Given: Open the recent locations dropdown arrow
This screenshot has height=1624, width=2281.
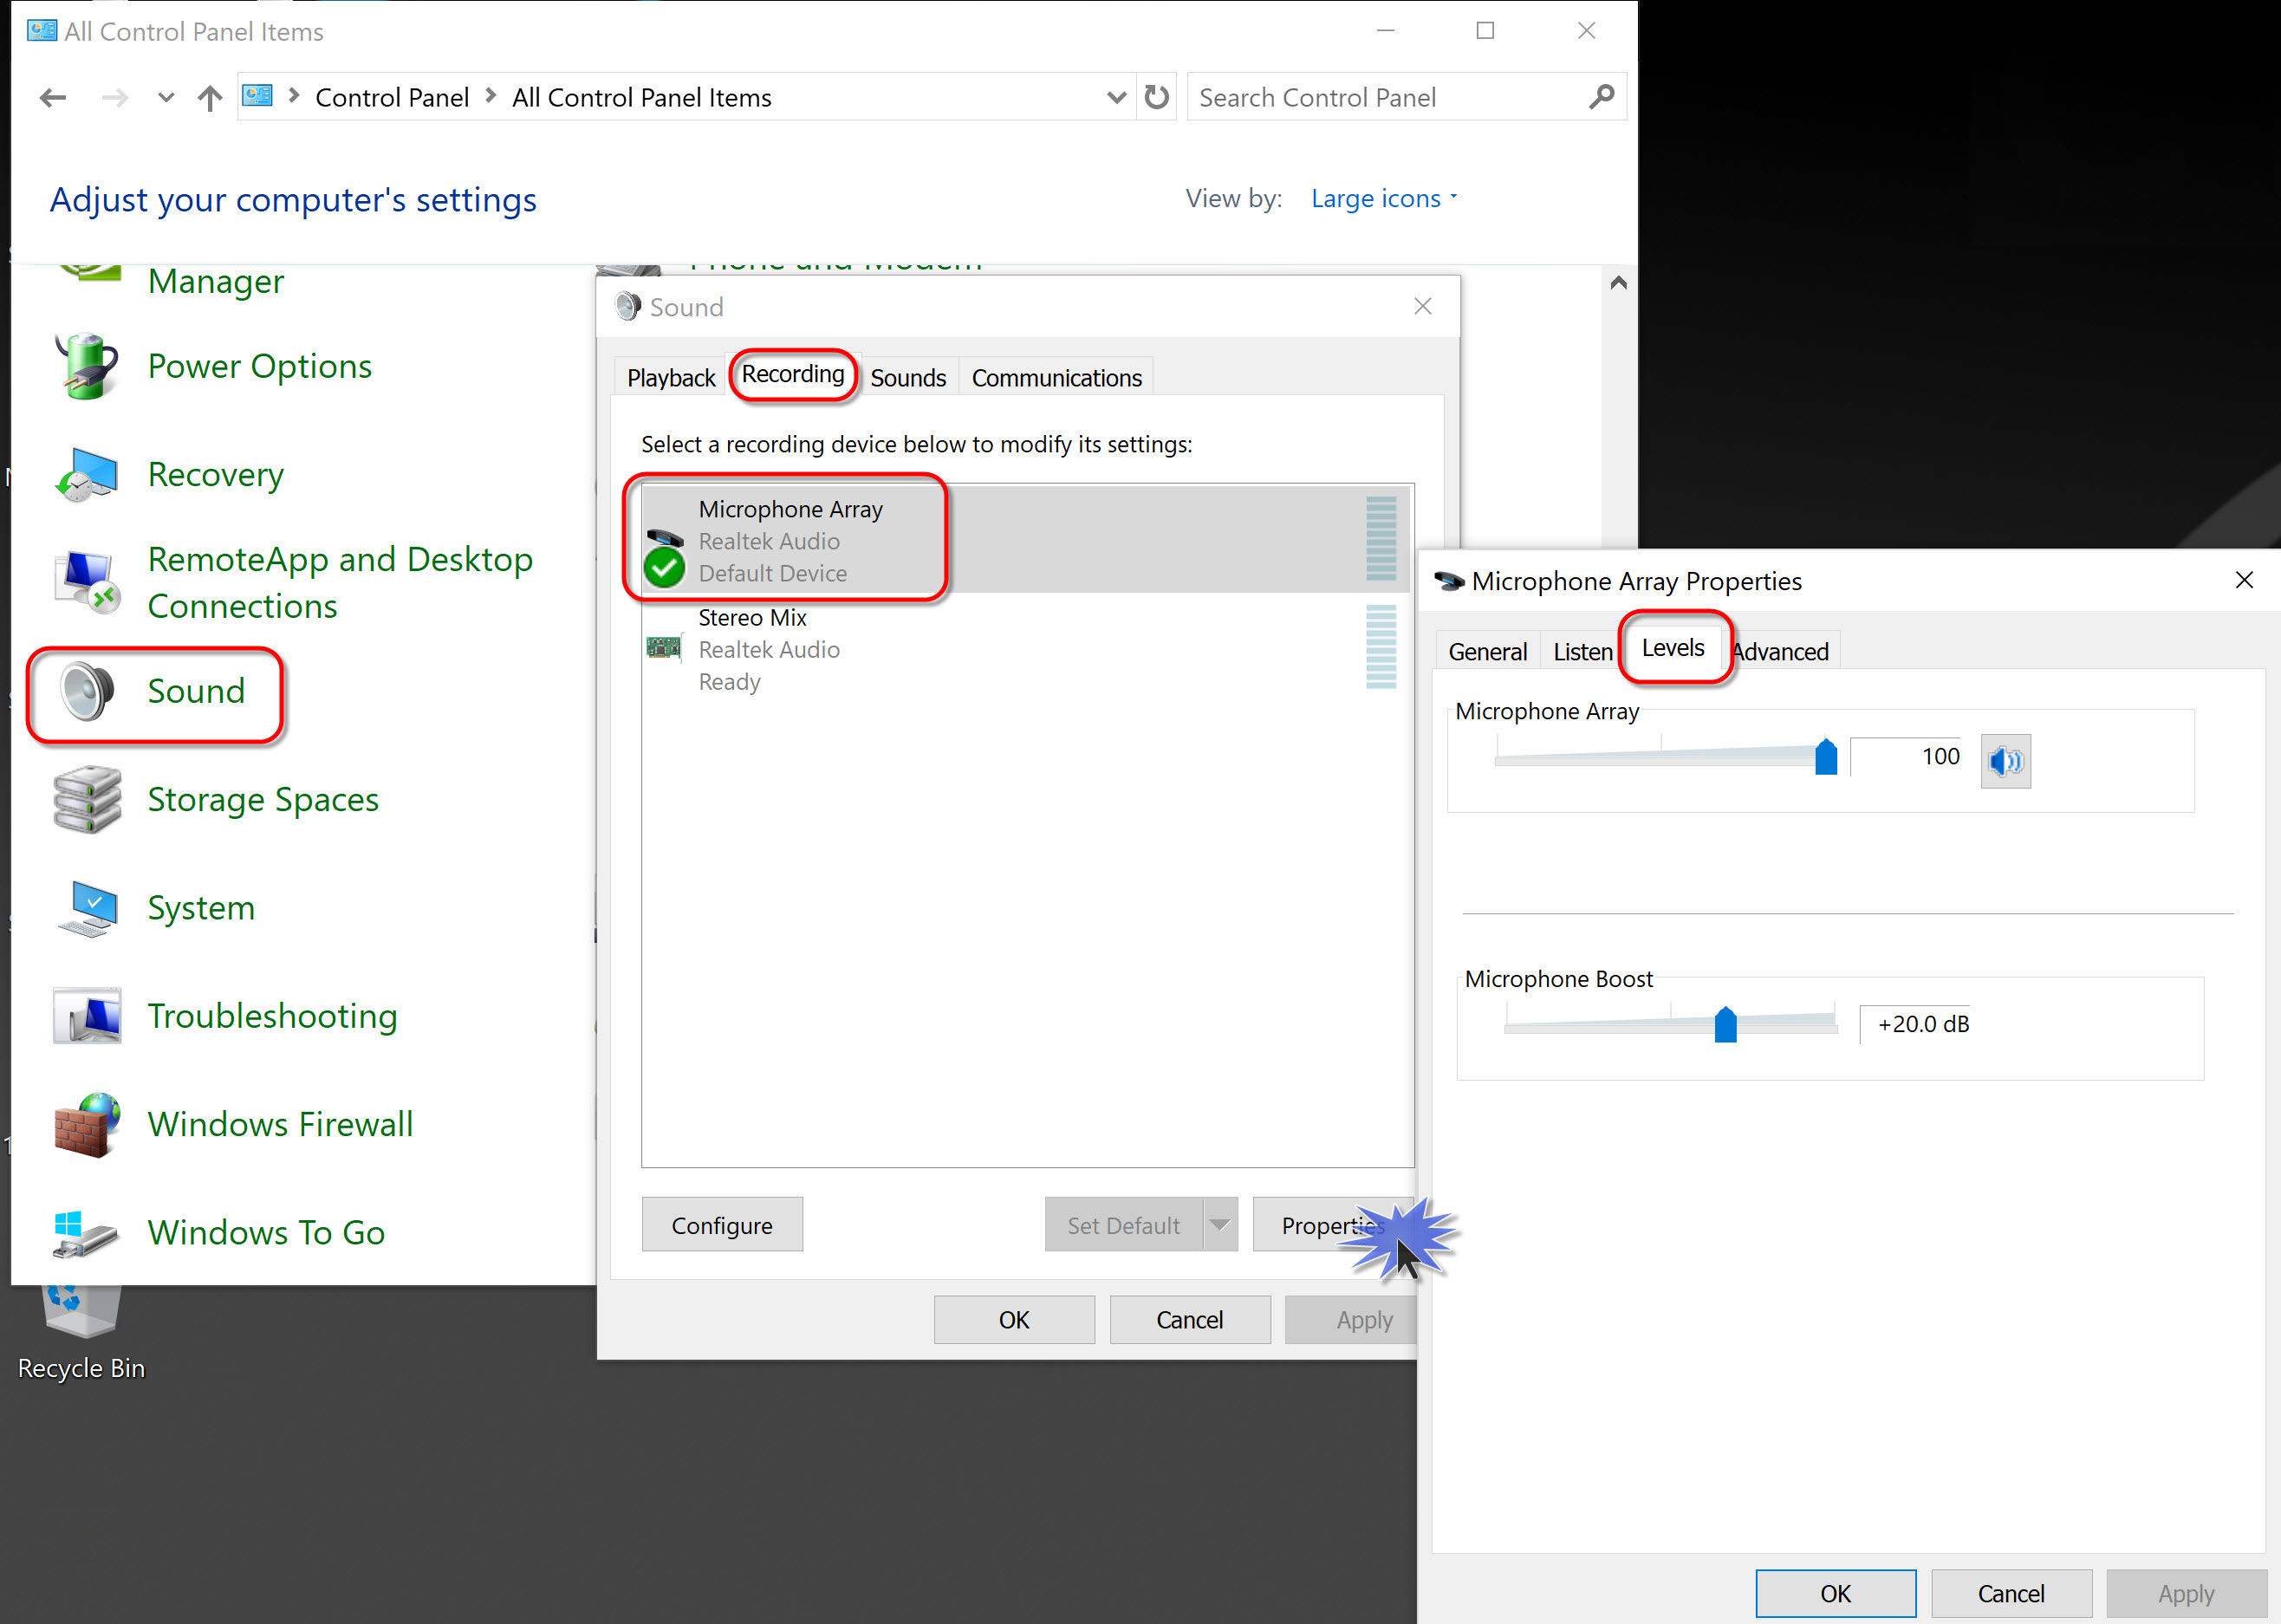Looking at the screenshot, I should (x=166, y=98).
